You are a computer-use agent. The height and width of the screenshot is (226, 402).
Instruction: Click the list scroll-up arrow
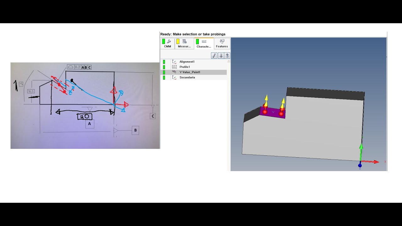228,62
